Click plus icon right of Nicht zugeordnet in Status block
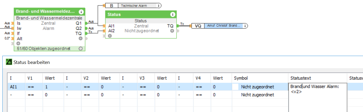Viewport: 363px width, 112px height. [172, 31]
